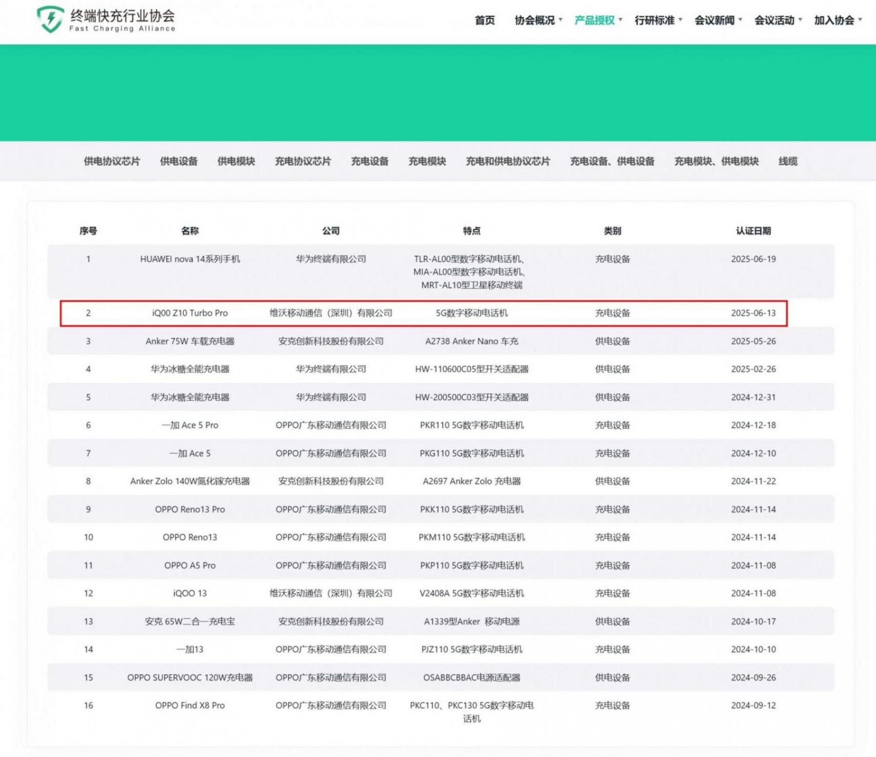876x757 pixels.
Task: Open the 充电和供电协议芯片 tab
Action: [x=507, y=161]
